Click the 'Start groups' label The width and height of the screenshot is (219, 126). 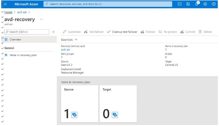pos(67,54)
